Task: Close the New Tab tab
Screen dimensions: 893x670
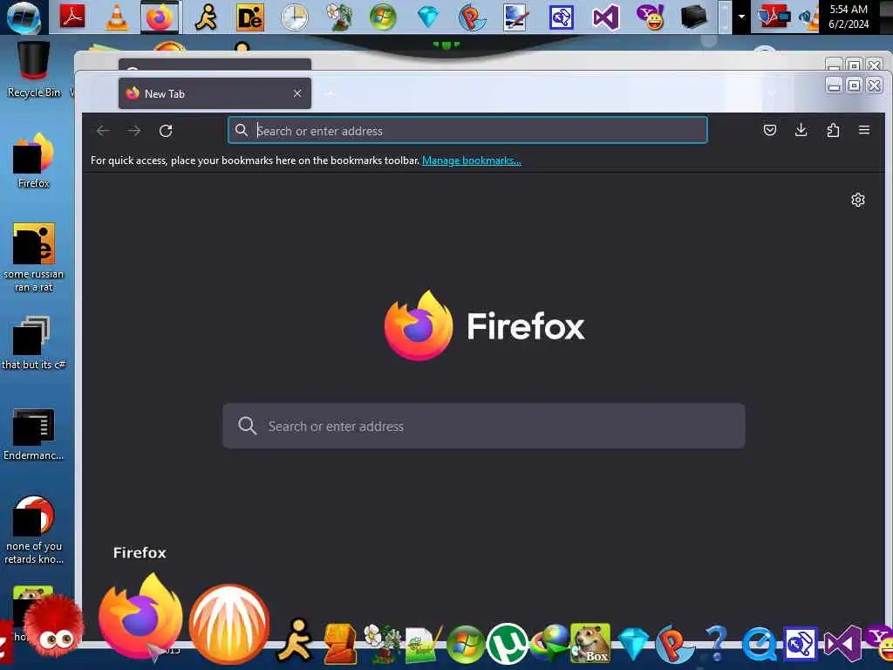Action: 297,93
